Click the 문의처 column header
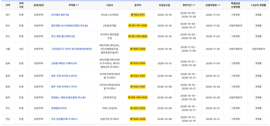This screenshot has width=270, height=126. point(138,5)
